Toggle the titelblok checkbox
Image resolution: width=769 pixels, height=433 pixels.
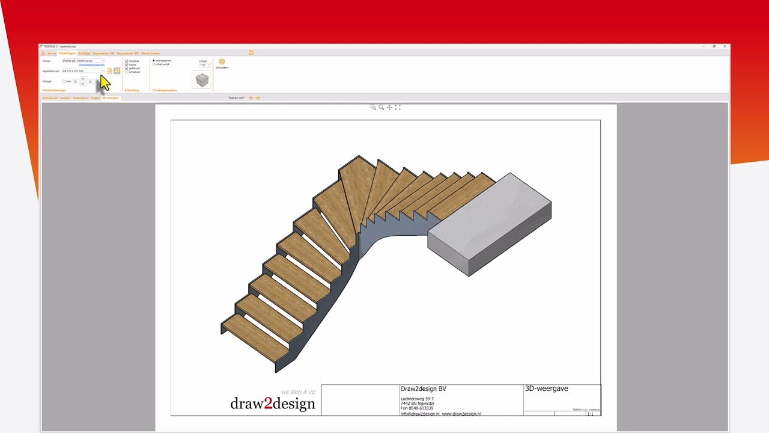pyautogui.click(x=127, y=61)
